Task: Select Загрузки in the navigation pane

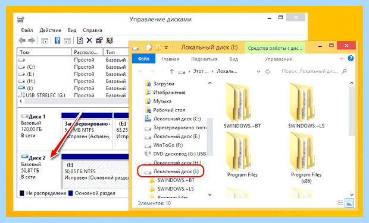Action: pyautogui.click(x=164, y=84)
